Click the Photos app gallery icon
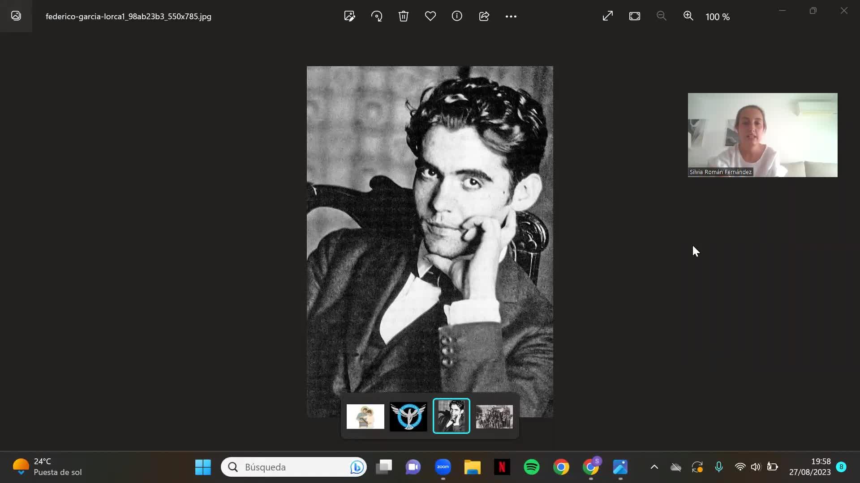Viewport: 860px width, 483px height. click(16, 16)
